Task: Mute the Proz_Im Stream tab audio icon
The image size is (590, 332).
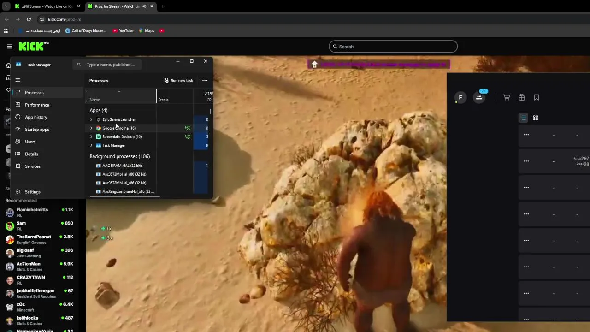Action: (144, 6)
